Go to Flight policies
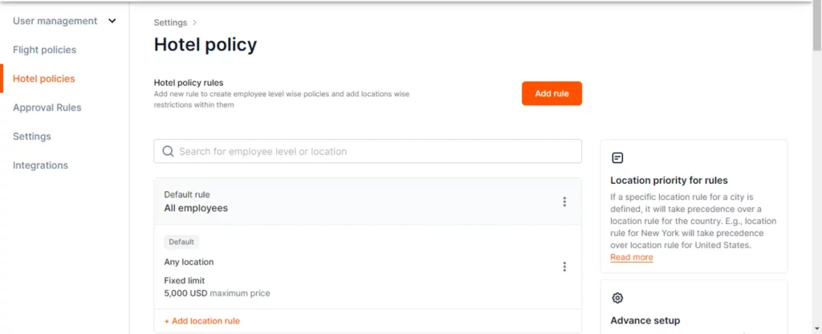 pos(45,50)
